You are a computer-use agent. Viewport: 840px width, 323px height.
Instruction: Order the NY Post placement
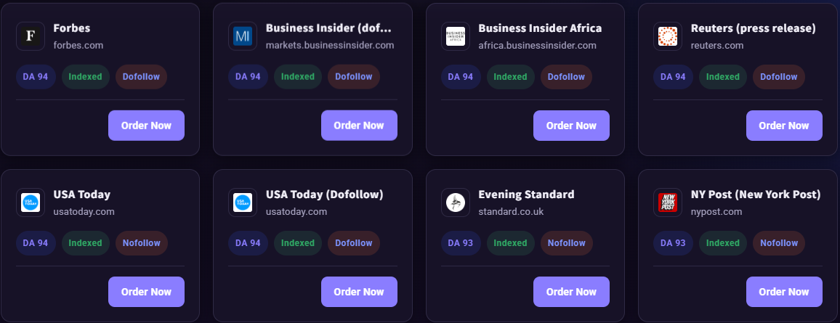pyautogui.click(x=784, y=292)
